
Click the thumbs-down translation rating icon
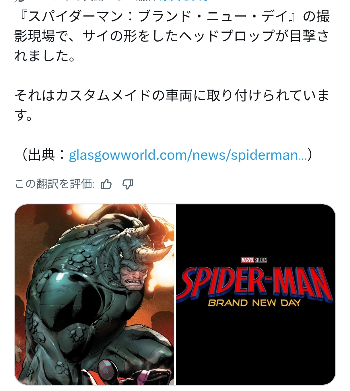(128, 184)
